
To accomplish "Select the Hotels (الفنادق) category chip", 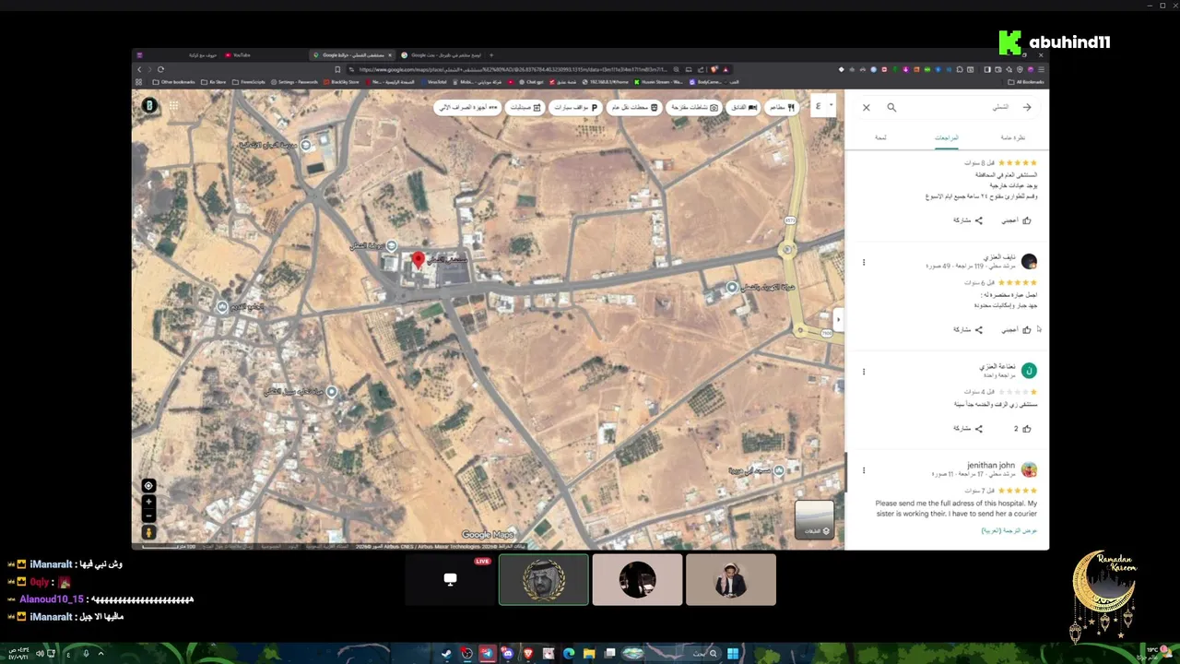I will [743, 107].
